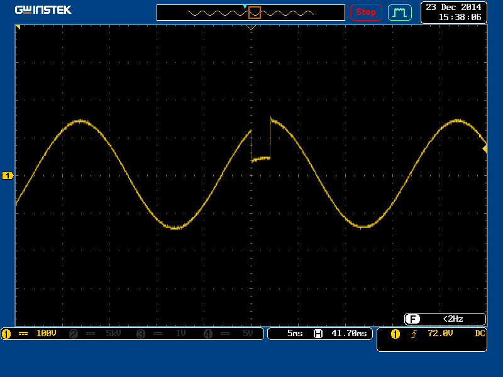
Task: Click the 41.70ms horizontal position readout
Action: click(x=349, y=334)
